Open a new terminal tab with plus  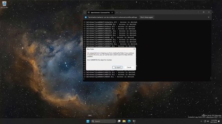pyautogui.click(x=117, y=12)
